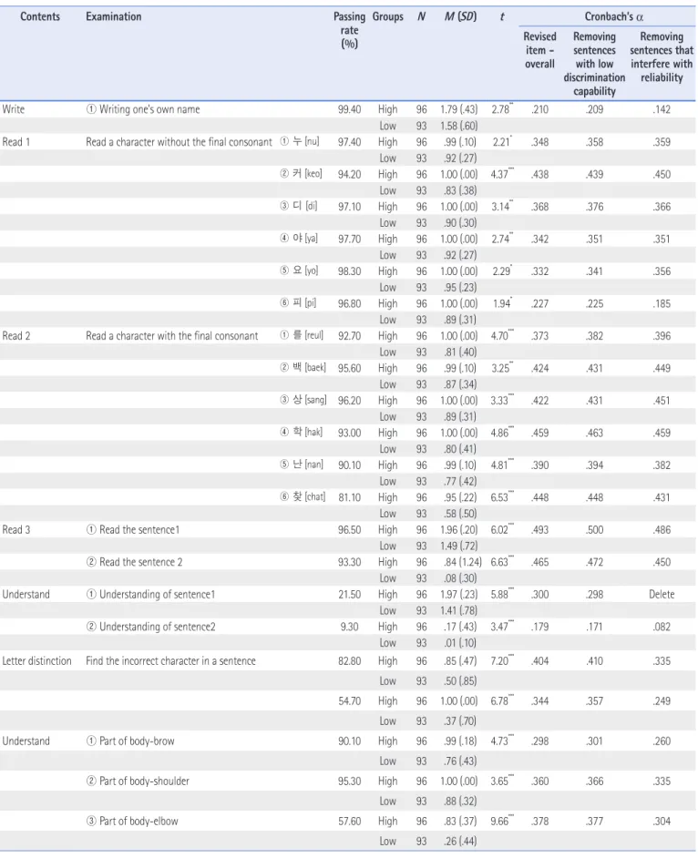Select Cronbach alpha value .500
Screen dimensions: 698x858
click(594, 530)
